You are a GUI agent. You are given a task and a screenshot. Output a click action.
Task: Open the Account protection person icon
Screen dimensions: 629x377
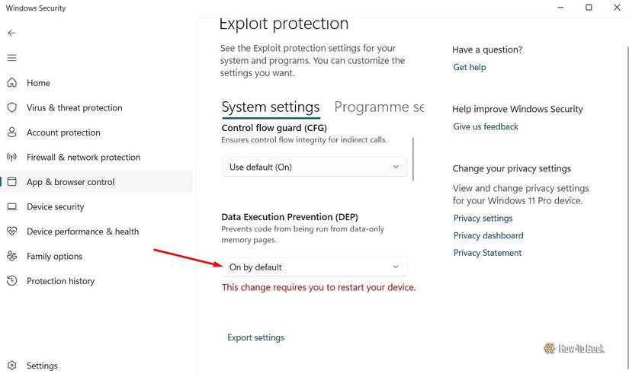(11, 133)
